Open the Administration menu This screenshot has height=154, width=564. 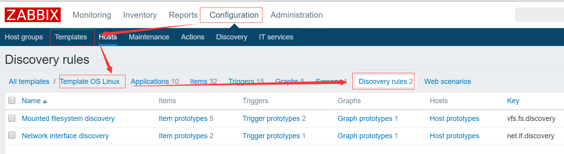(297, 15)
